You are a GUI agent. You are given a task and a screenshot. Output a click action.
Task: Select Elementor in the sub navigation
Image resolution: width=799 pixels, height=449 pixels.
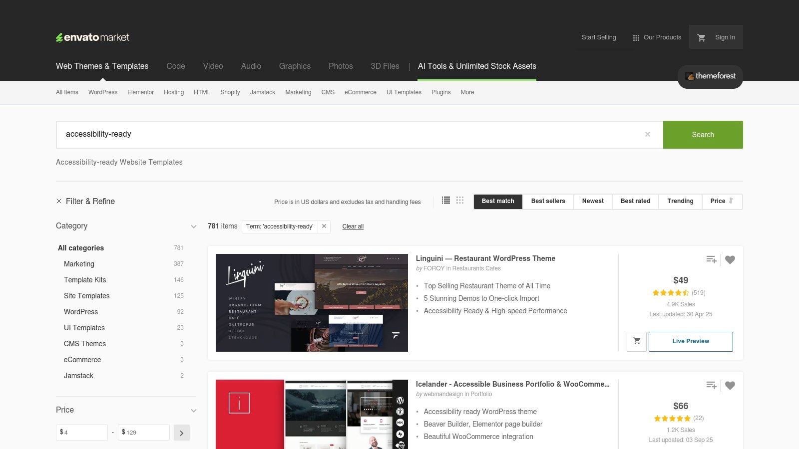point(140,92)
